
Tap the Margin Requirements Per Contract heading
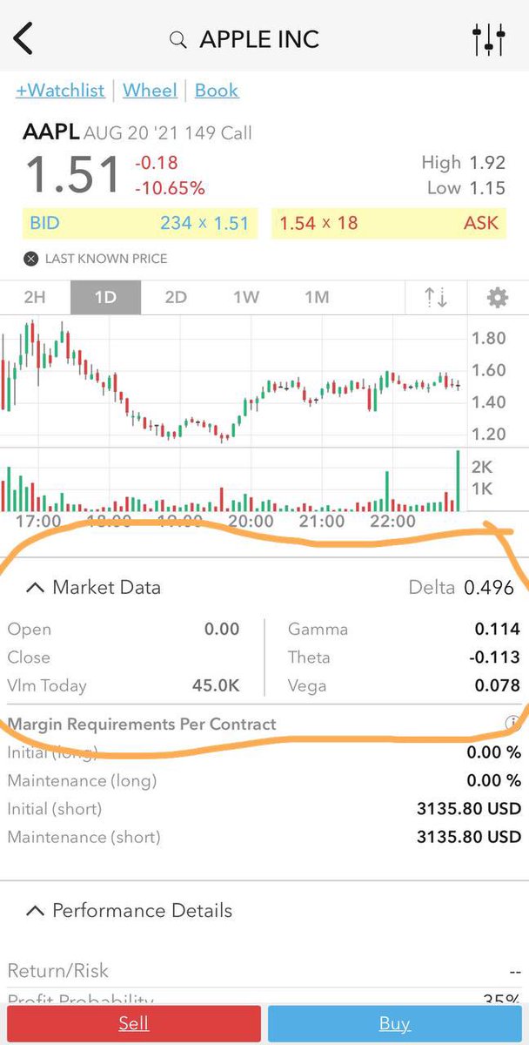point(142,724)
